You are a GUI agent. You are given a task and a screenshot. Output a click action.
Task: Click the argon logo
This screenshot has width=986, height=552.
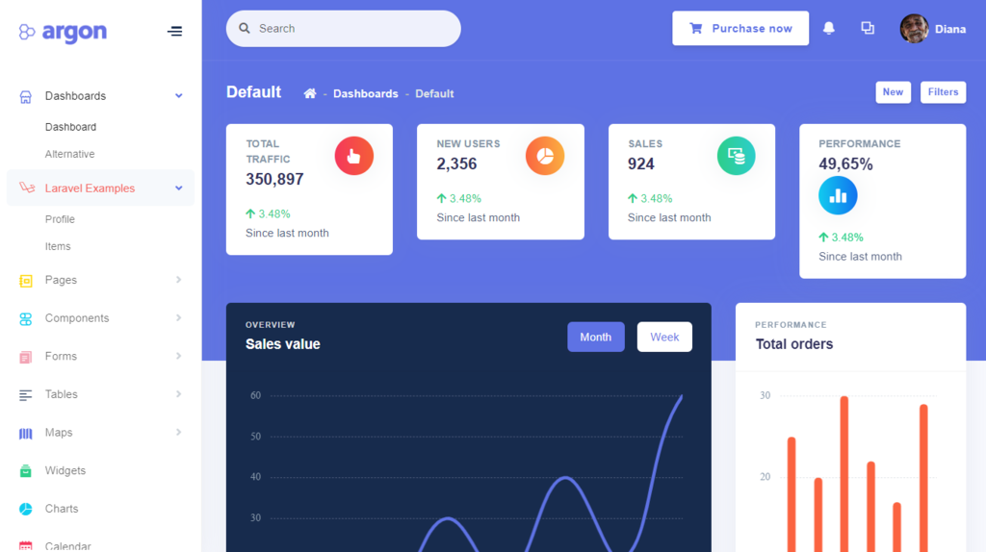63,32
